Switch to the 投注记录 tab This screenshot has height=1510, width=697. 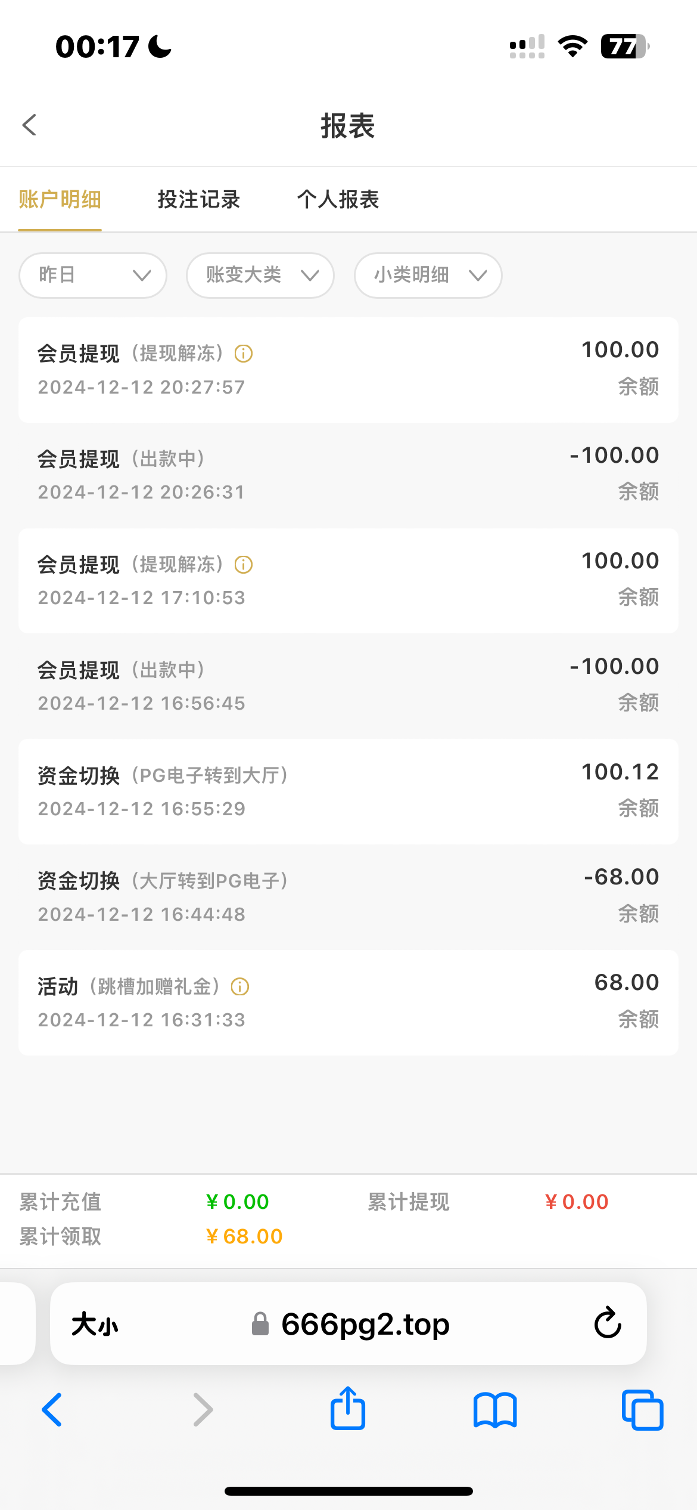point(199,199)
